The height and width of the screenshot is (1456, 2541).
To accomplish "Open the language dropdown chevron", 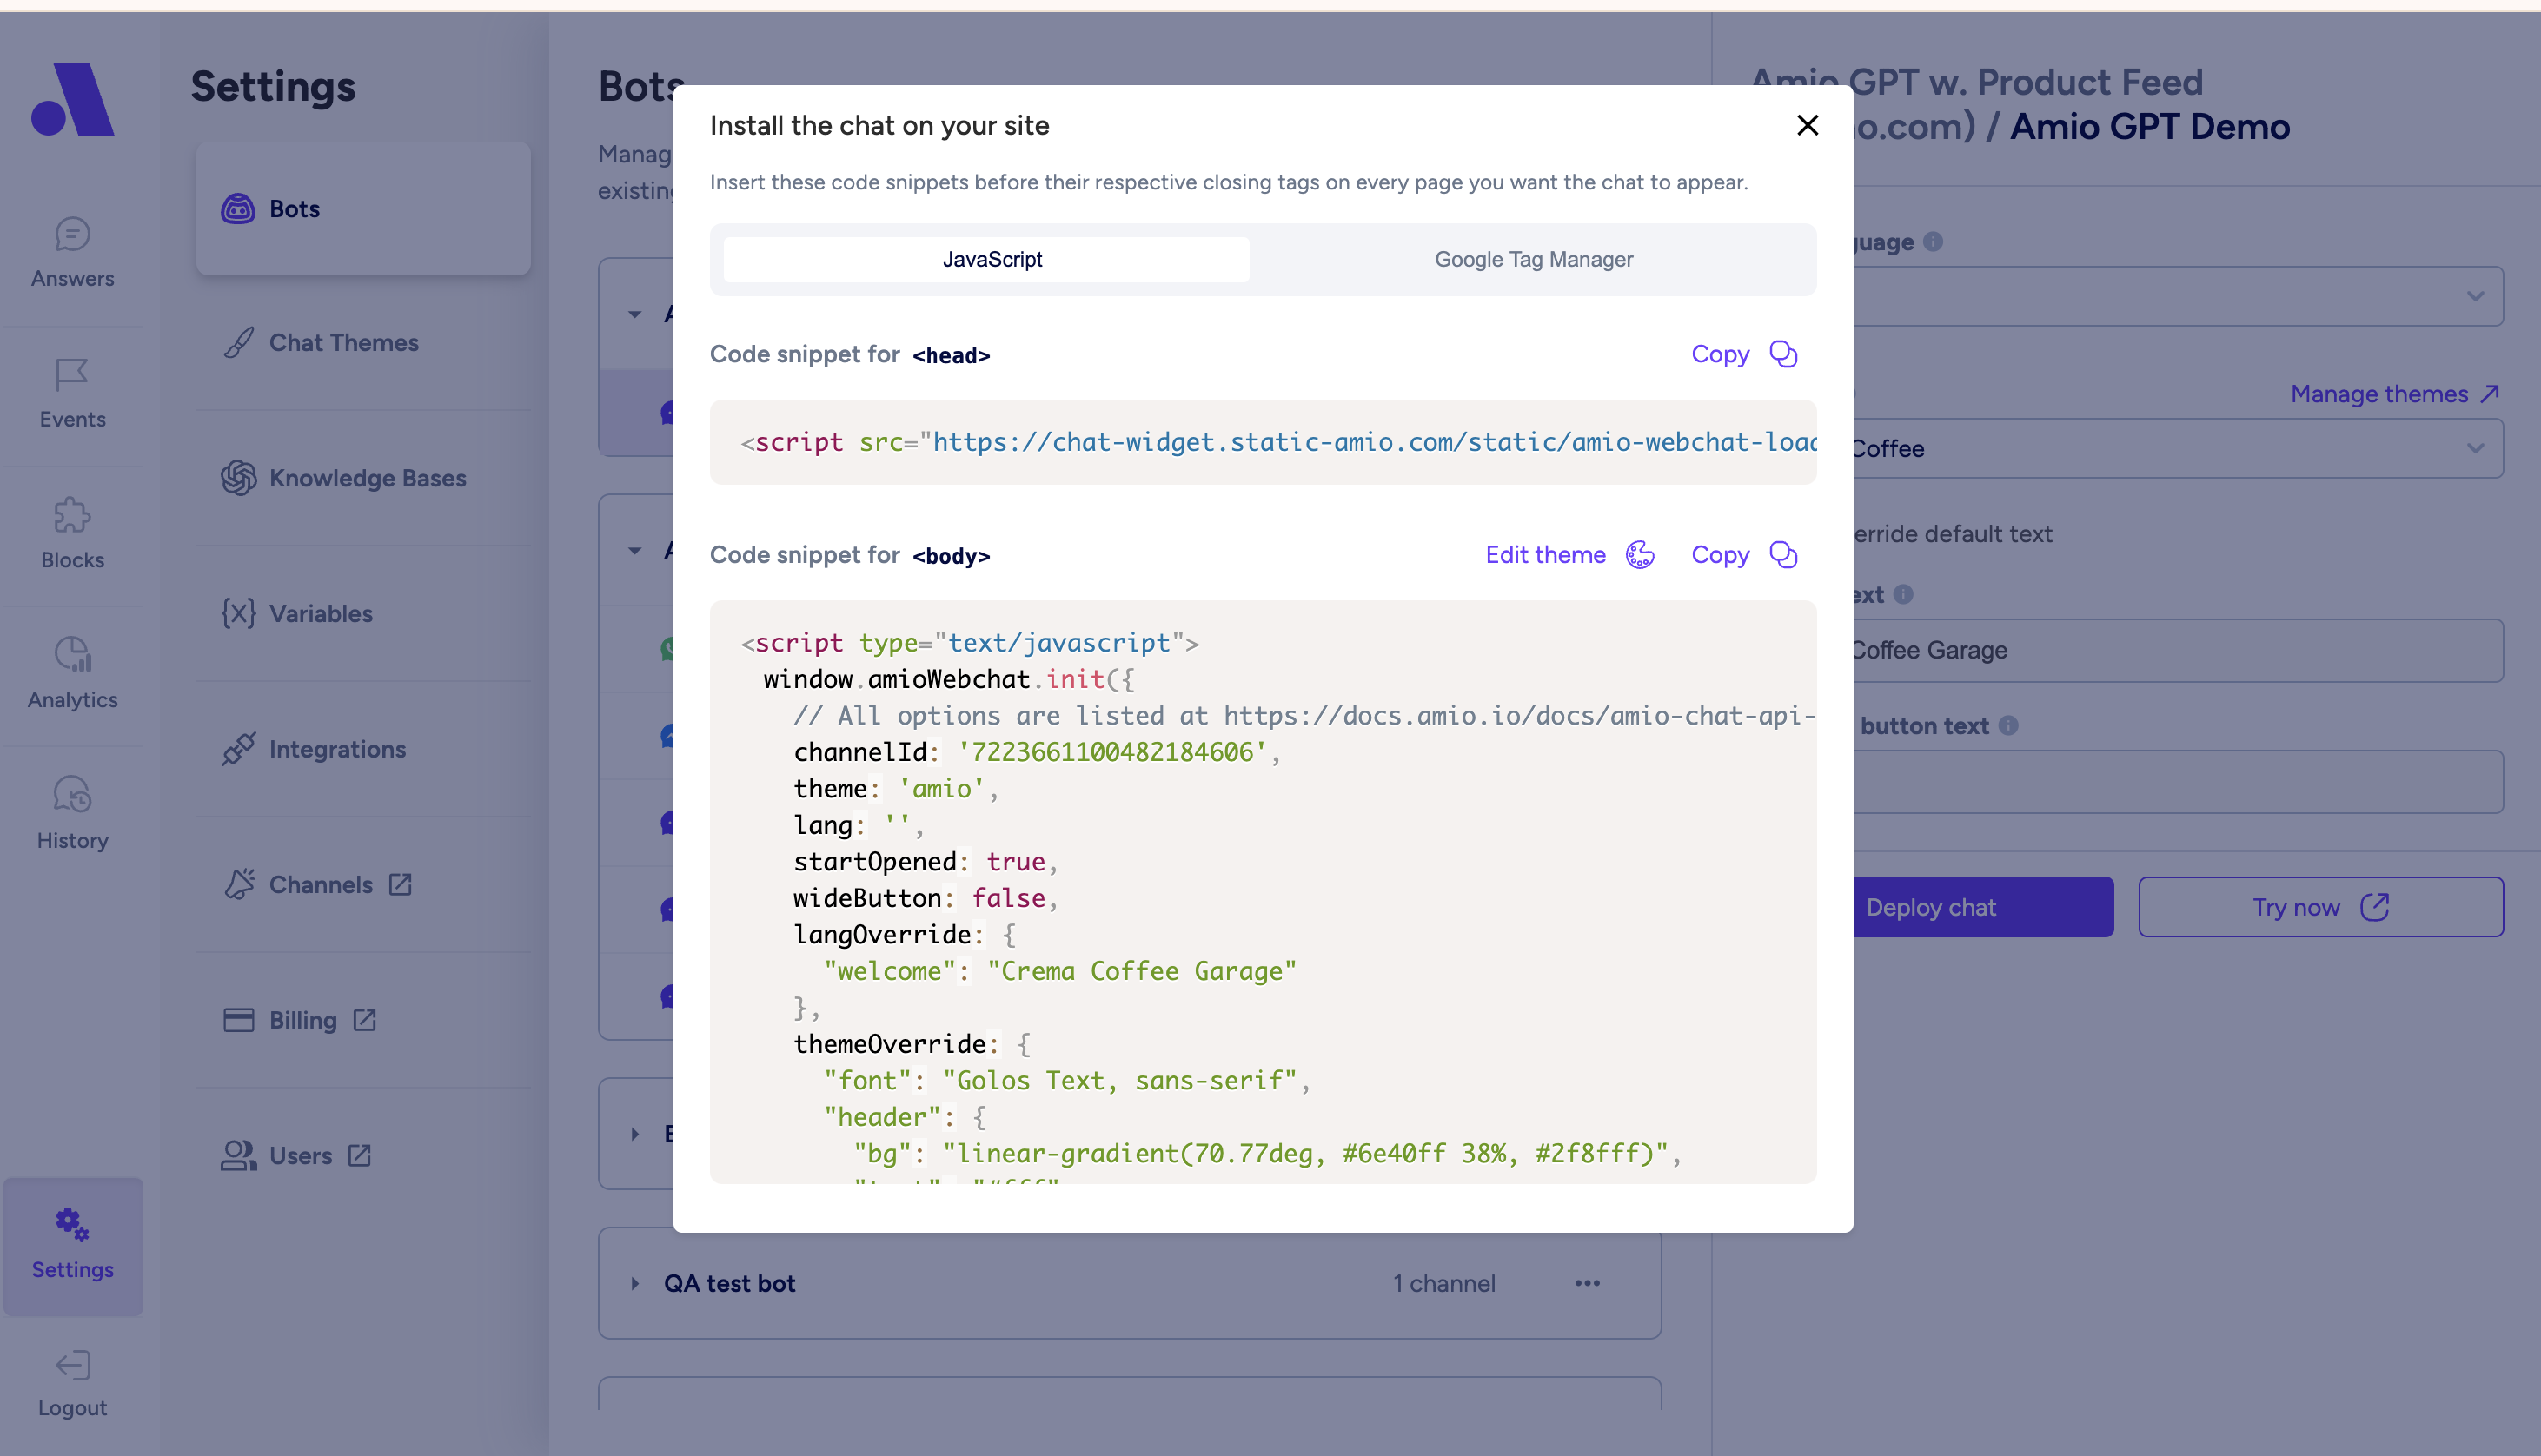I will [2474, 296].
